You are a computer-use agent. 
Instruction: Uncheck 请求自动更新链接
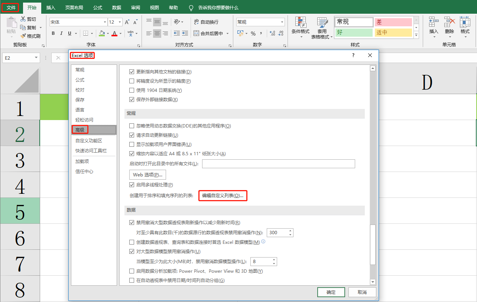click(132, 135)
